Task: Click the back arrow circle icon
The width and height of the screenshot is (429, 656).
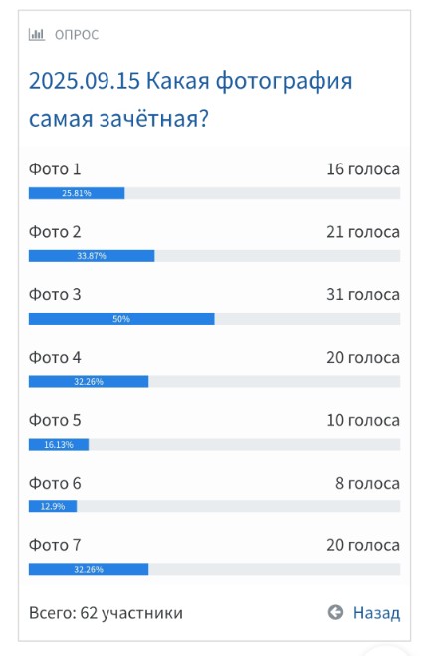Action: point(335,612)
